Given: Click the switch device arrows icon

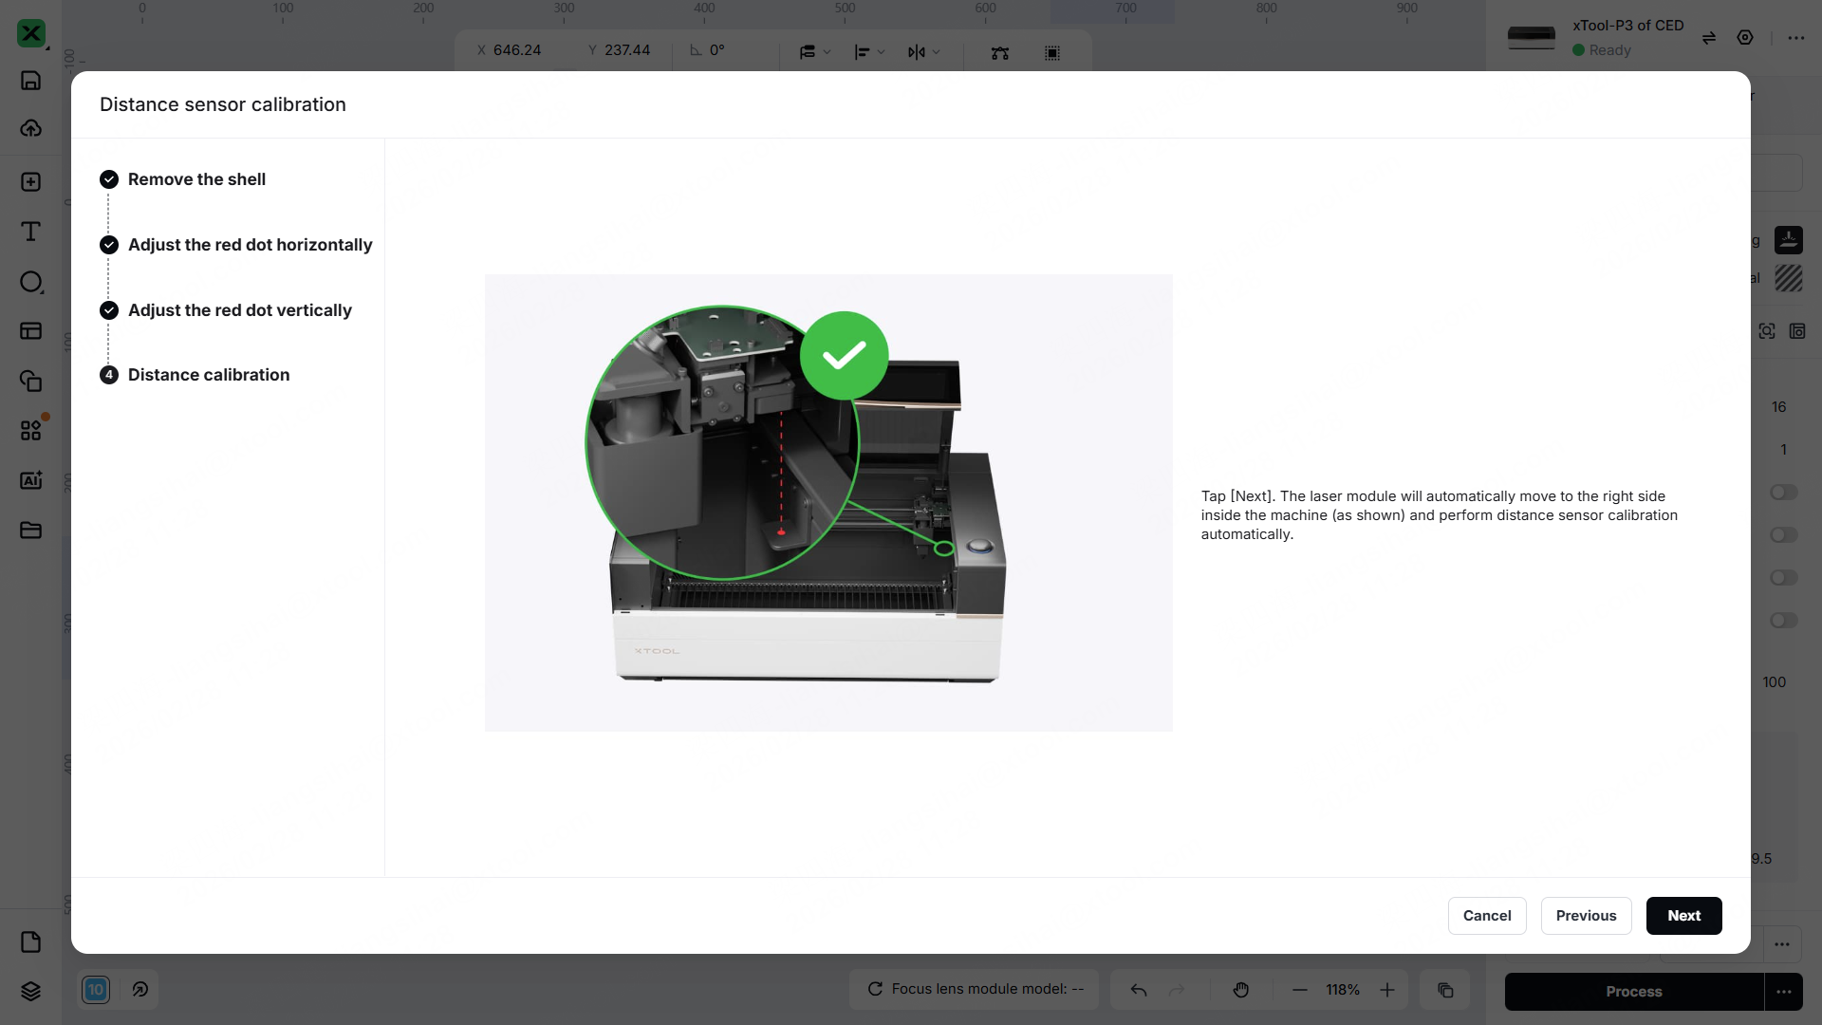Looking at the screenshot, I should [1709, 38].
